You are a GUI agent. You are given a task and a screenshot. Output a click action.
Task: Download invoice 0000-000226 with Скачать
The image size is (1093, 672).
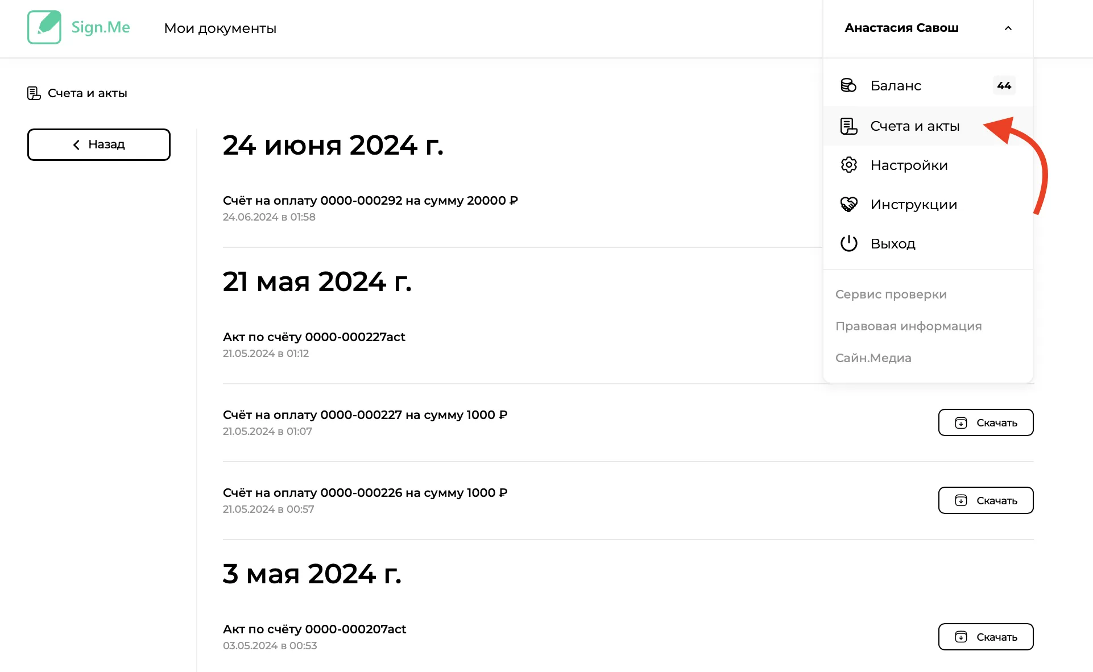[x=986, y=500]
